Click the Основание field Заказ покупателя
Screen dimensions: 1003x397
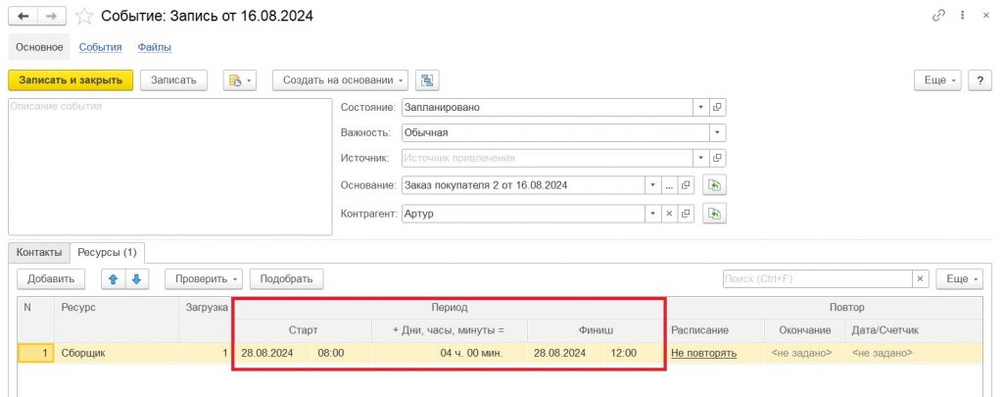[x=523, y=185]
